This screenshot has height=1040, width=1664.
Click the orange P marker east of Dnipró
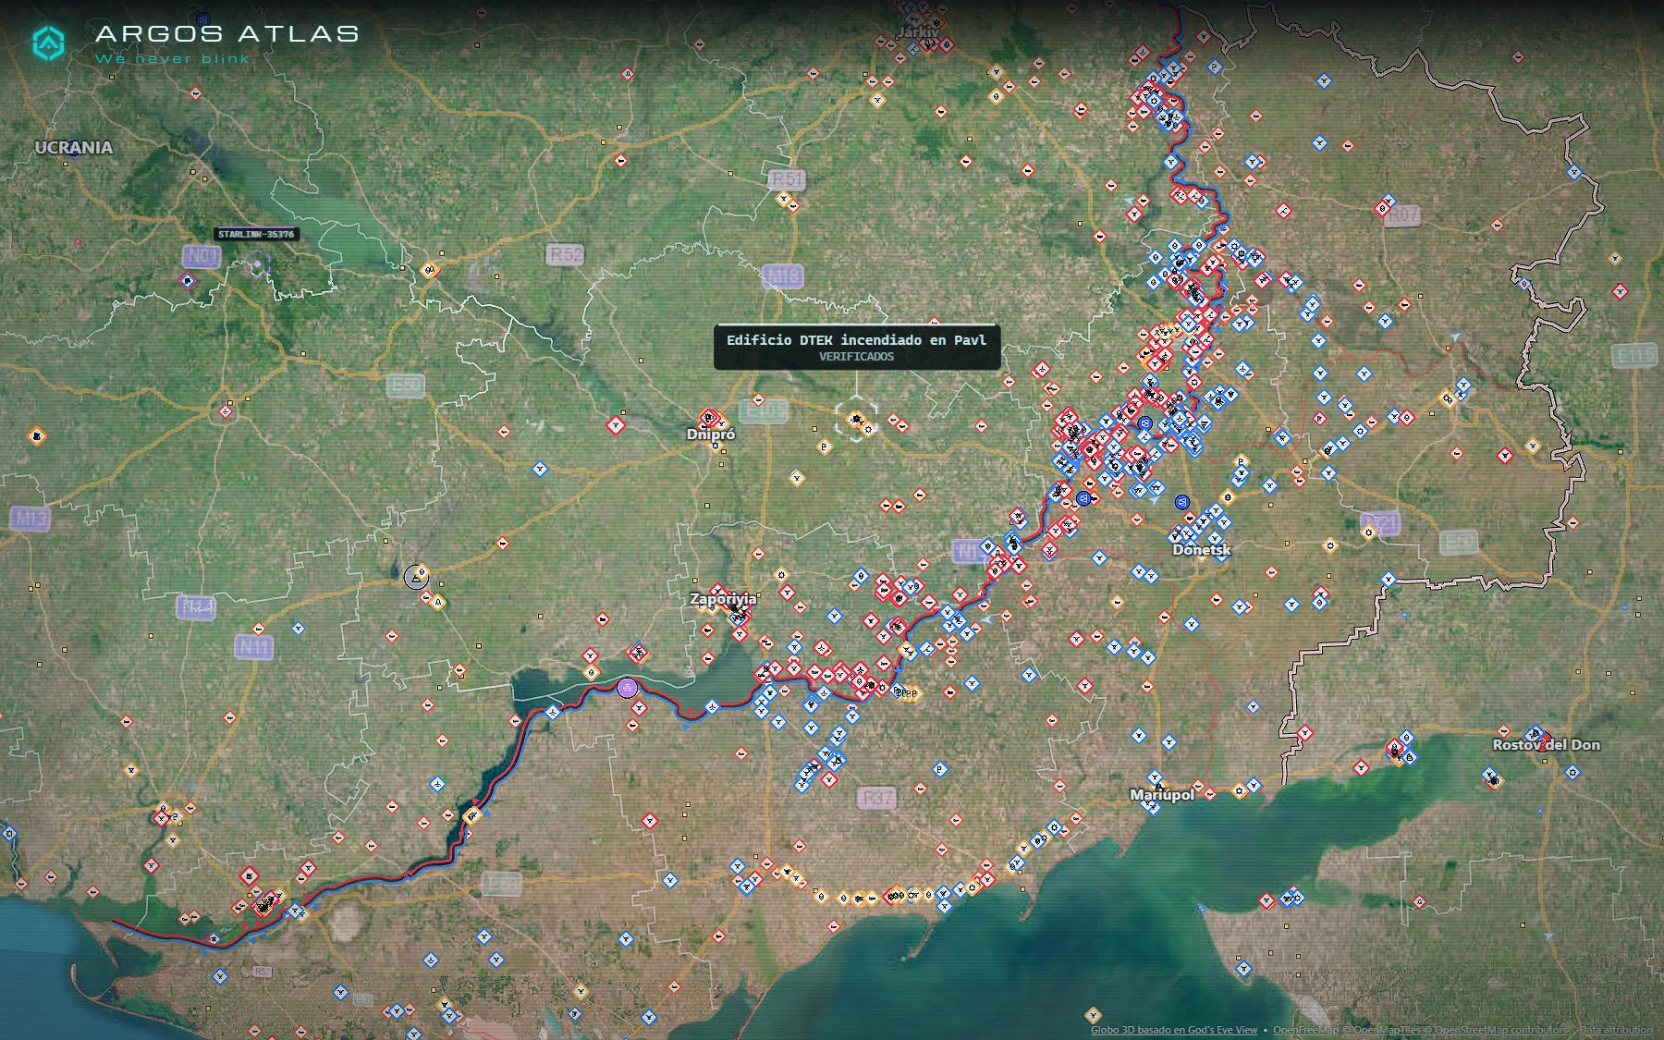[825, 447]
